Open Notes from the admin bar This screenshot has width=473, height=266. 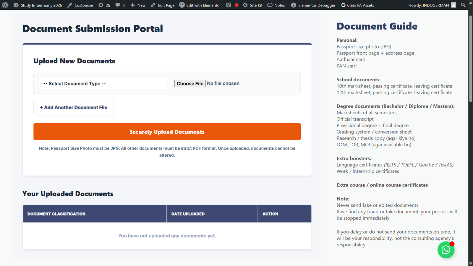click(276, 5)
